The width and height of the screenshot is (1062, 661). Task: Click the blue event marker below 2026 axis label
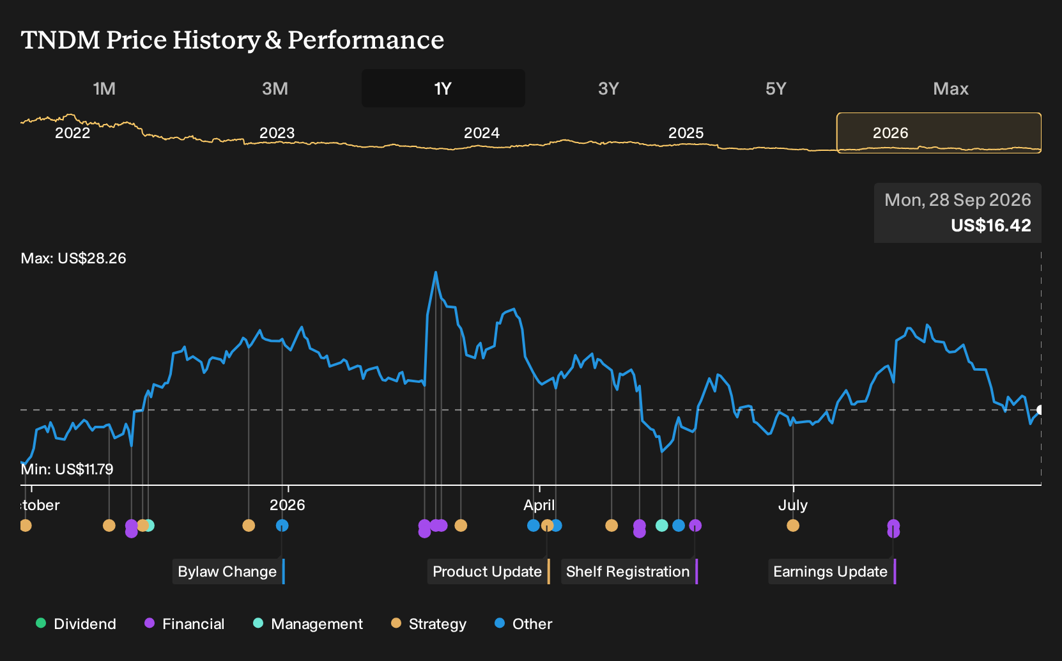[282, 525]
